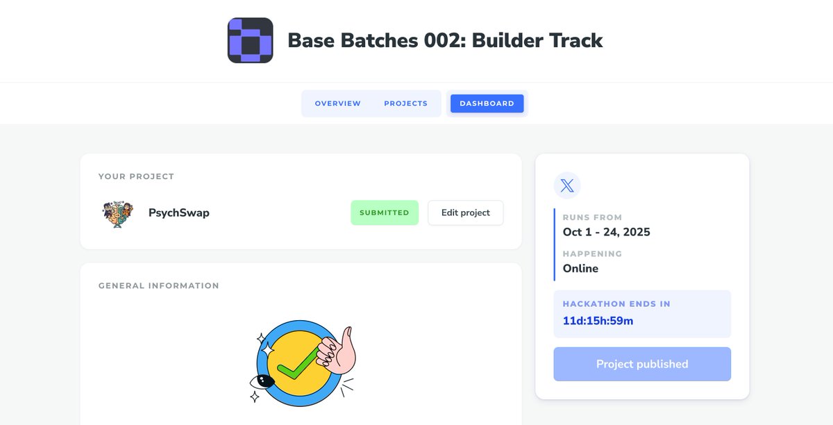Click the Hackathon ends in label

pyautogui.click(x=616, y=304)
